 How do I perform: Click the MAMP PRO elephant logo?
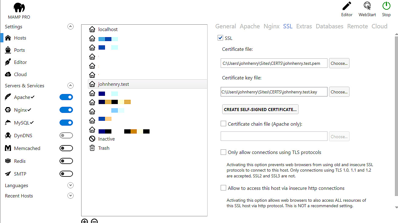tap(19, 8)
